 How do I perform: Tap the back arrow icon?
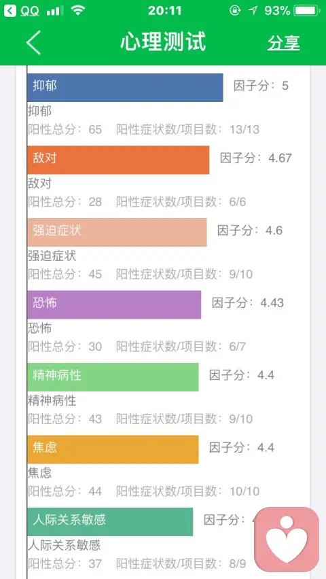coord(33,42)
